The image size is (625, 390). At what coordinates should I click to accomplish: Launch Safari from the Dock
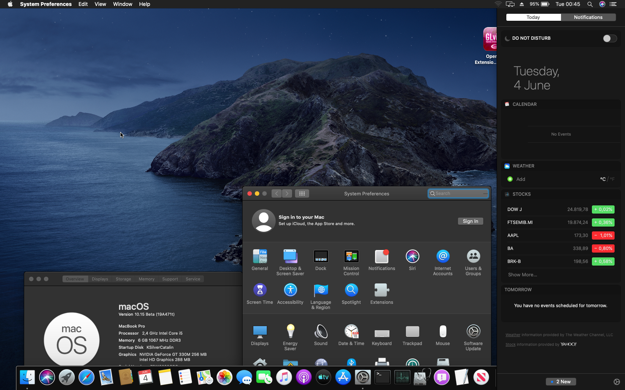point(86,377)
